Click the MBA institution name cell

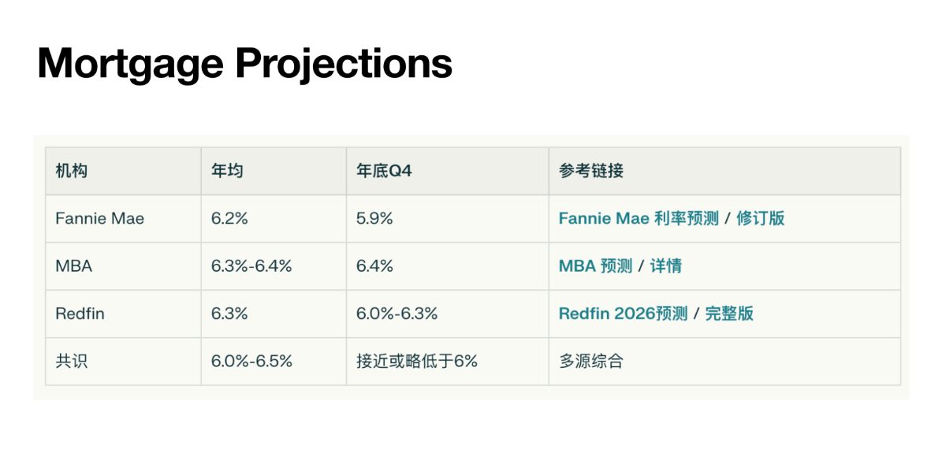click(x=123, y=265)
